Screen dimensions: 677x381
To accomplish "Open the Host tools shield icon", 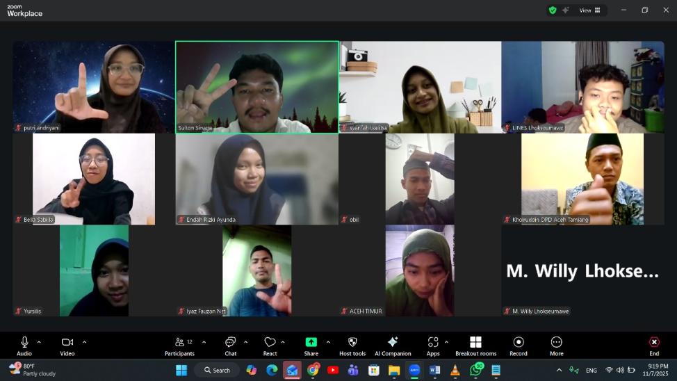I will tap(352, 342).
